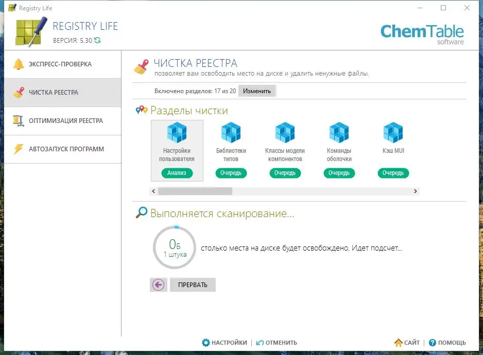Click the circular scan progress indicator
This screenshot has height=355, width=483.
(x=175, y=247)
